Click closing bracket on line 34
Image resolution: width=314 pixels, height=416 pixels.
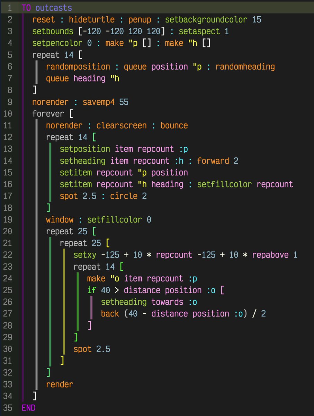[x=34, y=396]
